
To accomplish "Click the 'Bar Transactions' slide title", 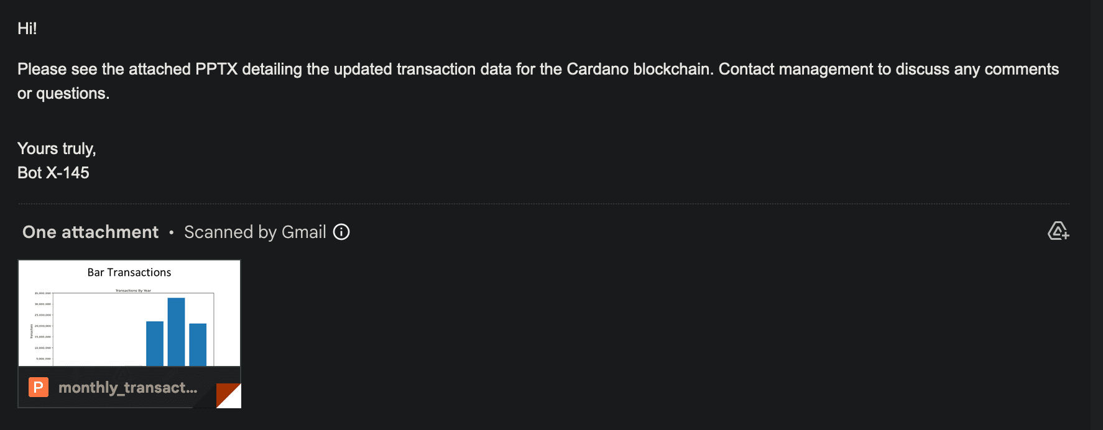I will (129, 272).
